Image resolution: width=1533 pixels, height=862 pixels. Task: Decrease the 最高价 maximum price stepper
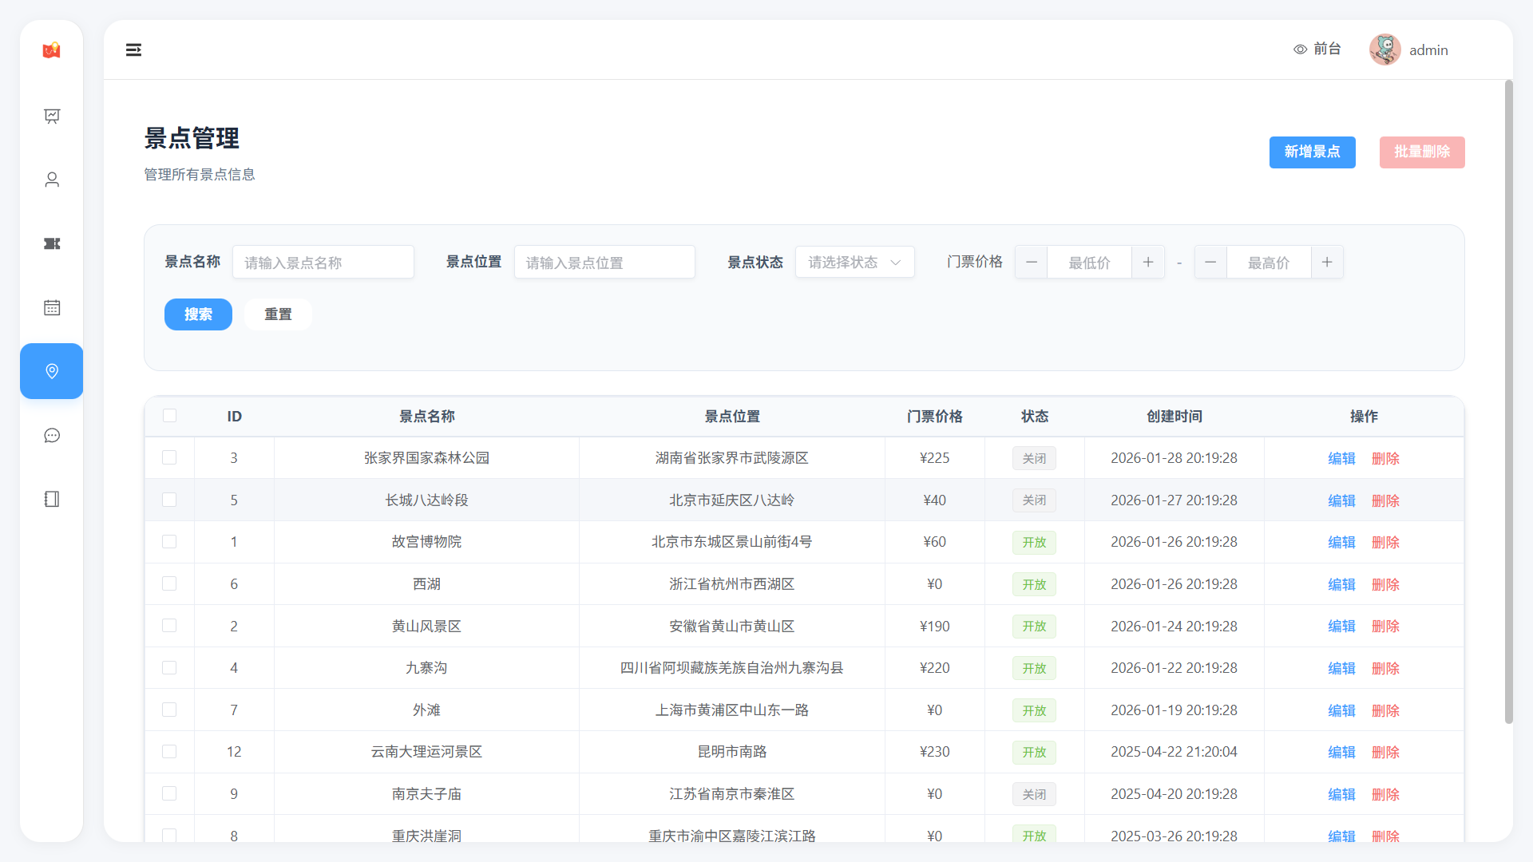click(x=1210, y=263)
